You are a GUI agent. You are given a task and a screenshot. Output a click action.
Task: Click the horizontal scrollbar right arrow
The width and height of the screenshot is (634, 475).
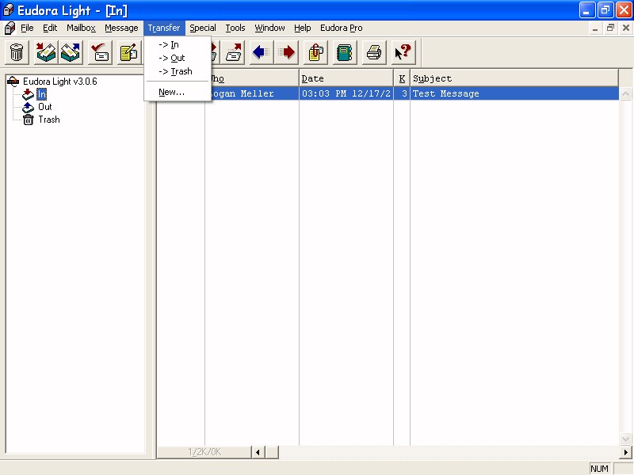(x=625, y=452)
